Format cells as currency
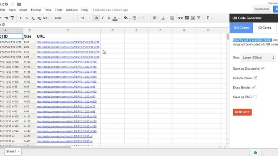The image size is (278, 156). pyautogui.click(x=20, y=18)
